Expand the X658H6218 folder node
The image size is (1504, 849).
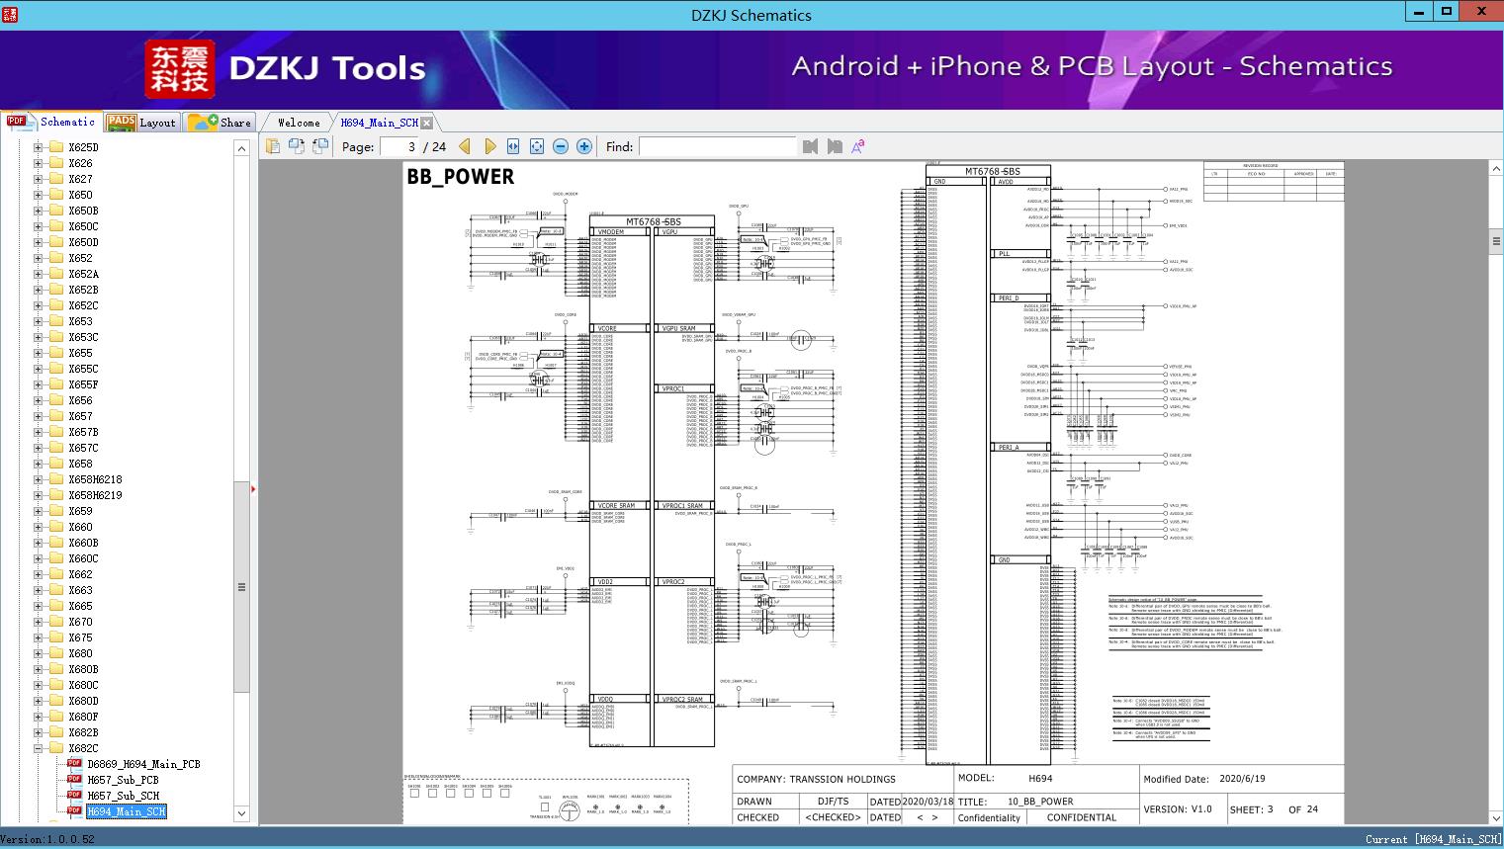(39, 479)
